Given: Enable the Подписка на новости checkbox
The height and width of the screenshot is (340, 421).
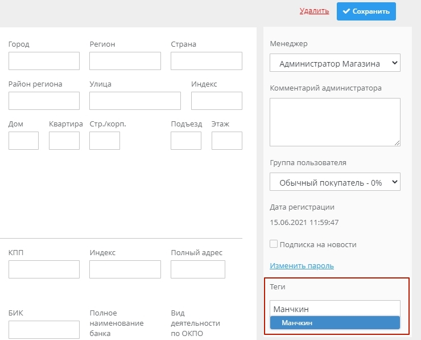Looking at the screenshot, I should 274,244.
